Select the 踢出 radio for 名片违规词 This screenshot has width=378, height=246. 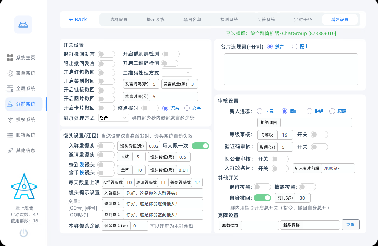click(295, 46)
